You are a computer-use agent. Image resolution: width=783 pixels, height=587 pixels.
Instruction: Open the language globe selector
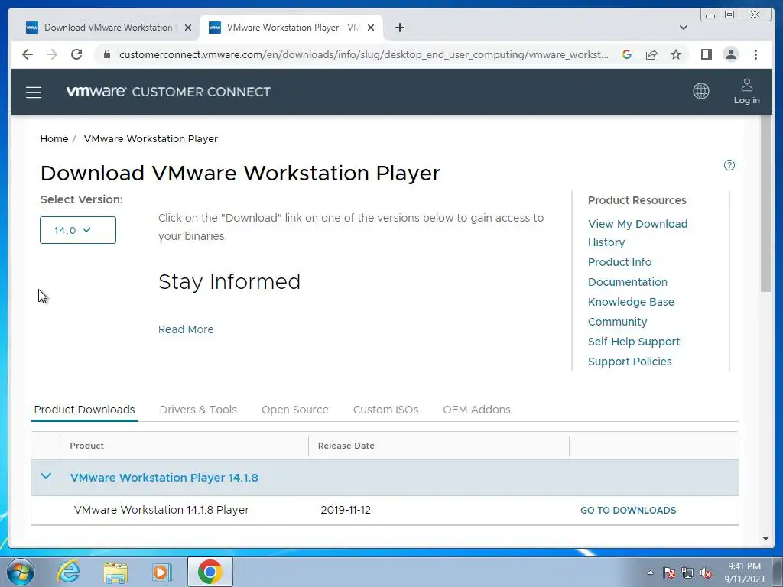point(700,91)
